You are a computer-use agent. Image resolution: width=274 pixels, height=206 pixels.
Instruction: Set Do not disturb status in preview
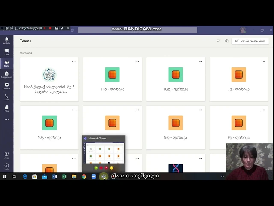click(x=107, y=168)
